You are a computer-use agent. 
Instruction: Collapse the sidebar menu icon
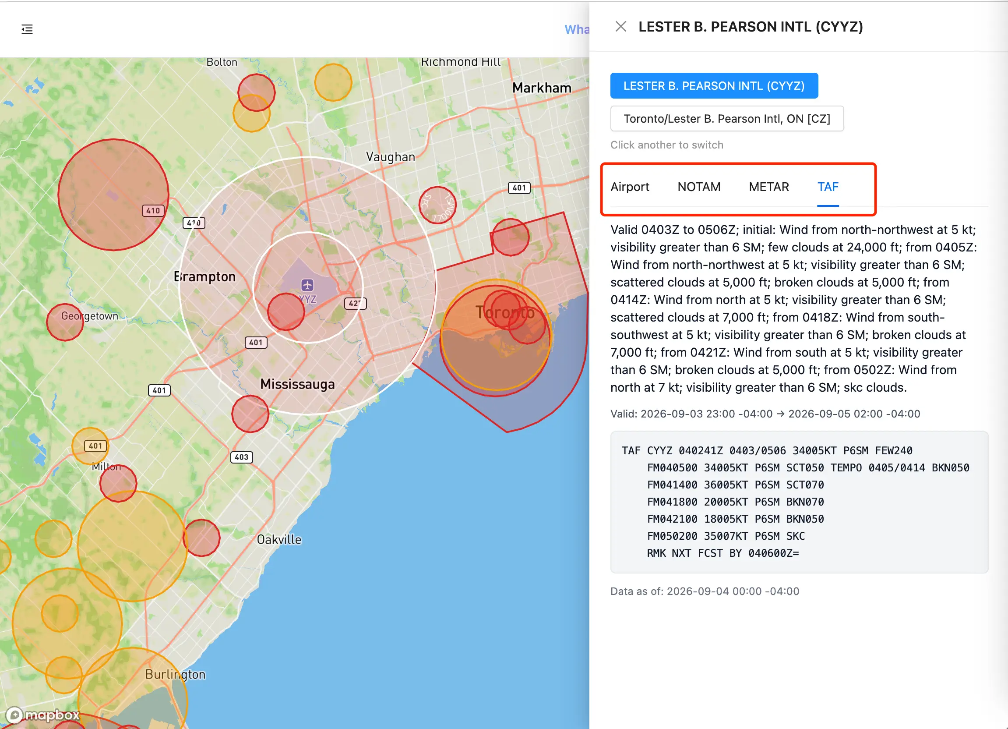point(27,29)
